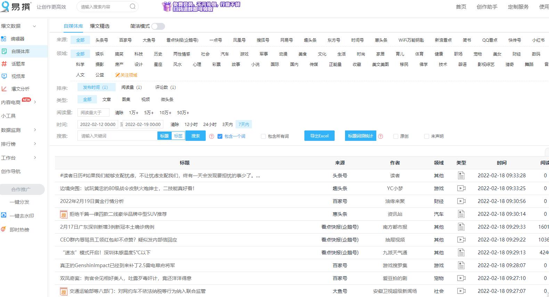Open the 爆文分析 chart icon
Image resolution: width=549 pixels, height=297 pixels.
[x=4, y=89]
